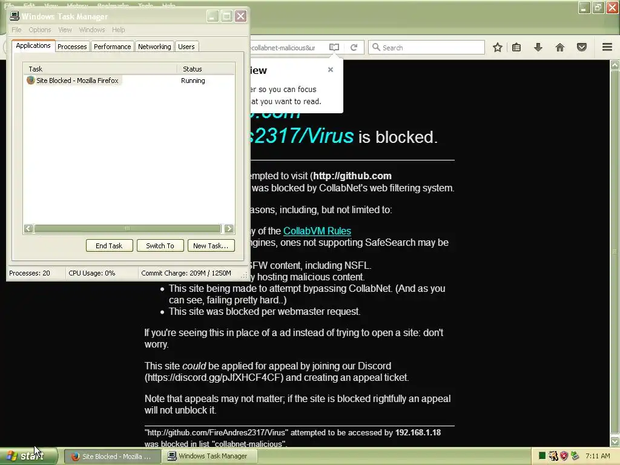Open the Firefox hamburger menu
Image resolution: width=620 pixels, height=465 pixels.
(607, 47)
